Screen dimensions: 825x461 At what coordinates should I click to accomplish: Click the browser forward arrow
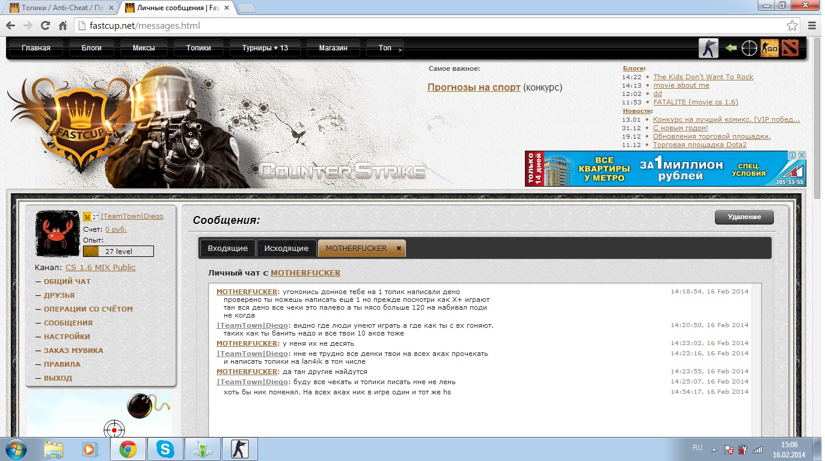click(x=28, y=26)
